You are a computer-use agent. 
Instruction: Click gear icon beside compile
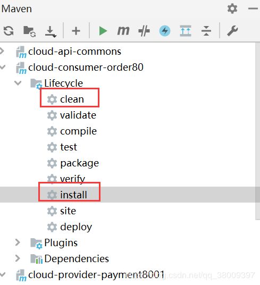(x=52, y=131)
